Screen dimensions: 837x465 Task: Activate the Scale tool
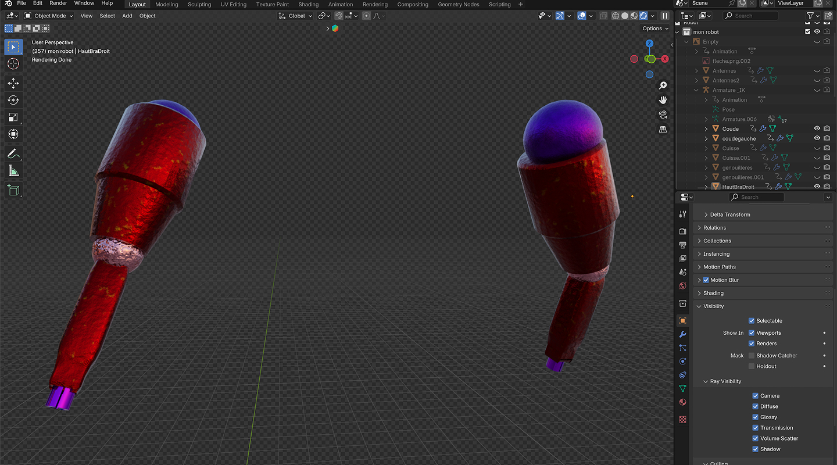[13, 117]
